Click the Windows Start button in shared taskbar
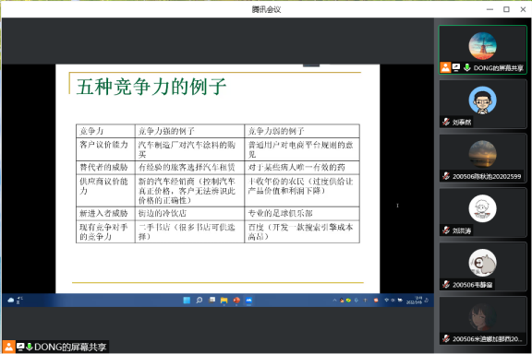Viewport: 532px width, 354px height. click(x=187, y=301)
